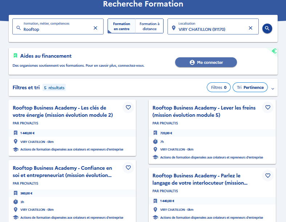Click the Me connecter button

tap(206, 62)
